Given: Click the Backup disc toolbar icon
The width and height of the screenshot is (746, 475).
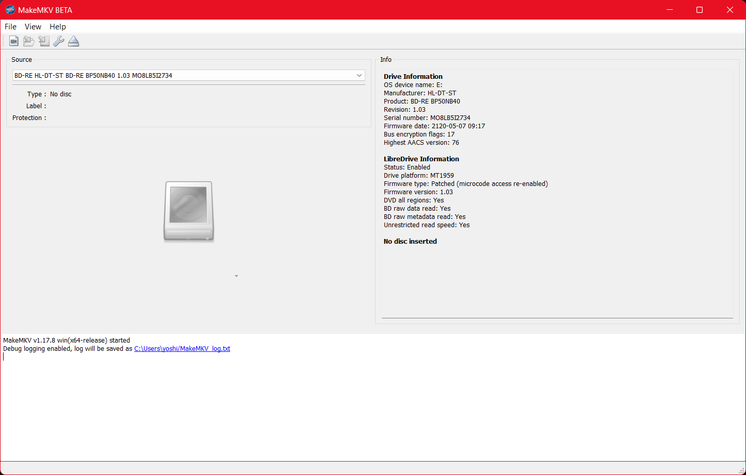Looking at the screenshot, I should (44, 41).
